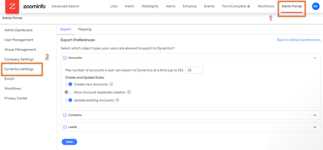323x150 pixels.
Task: Click the lock icon next to FormComplete
Action: pyautogui.click(x=249, y=6)
